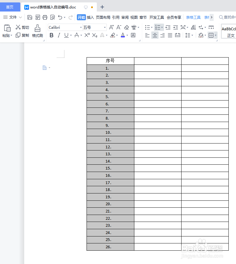Click the Save icon in quick toolbar

pyautogui.click(x=30, y=17)
